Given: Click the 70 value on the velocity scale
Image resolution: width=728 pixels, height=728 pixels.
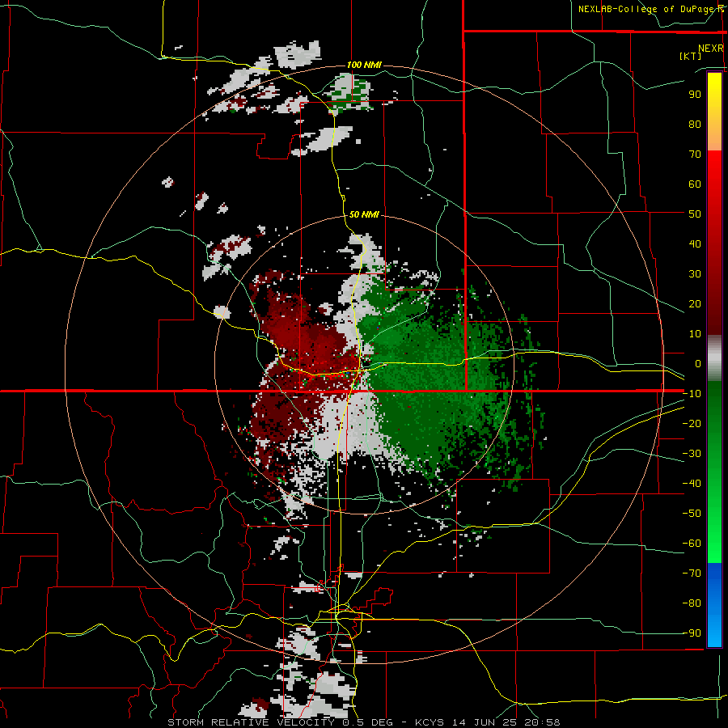Looking at the screenshot, I should coord(695,154).
